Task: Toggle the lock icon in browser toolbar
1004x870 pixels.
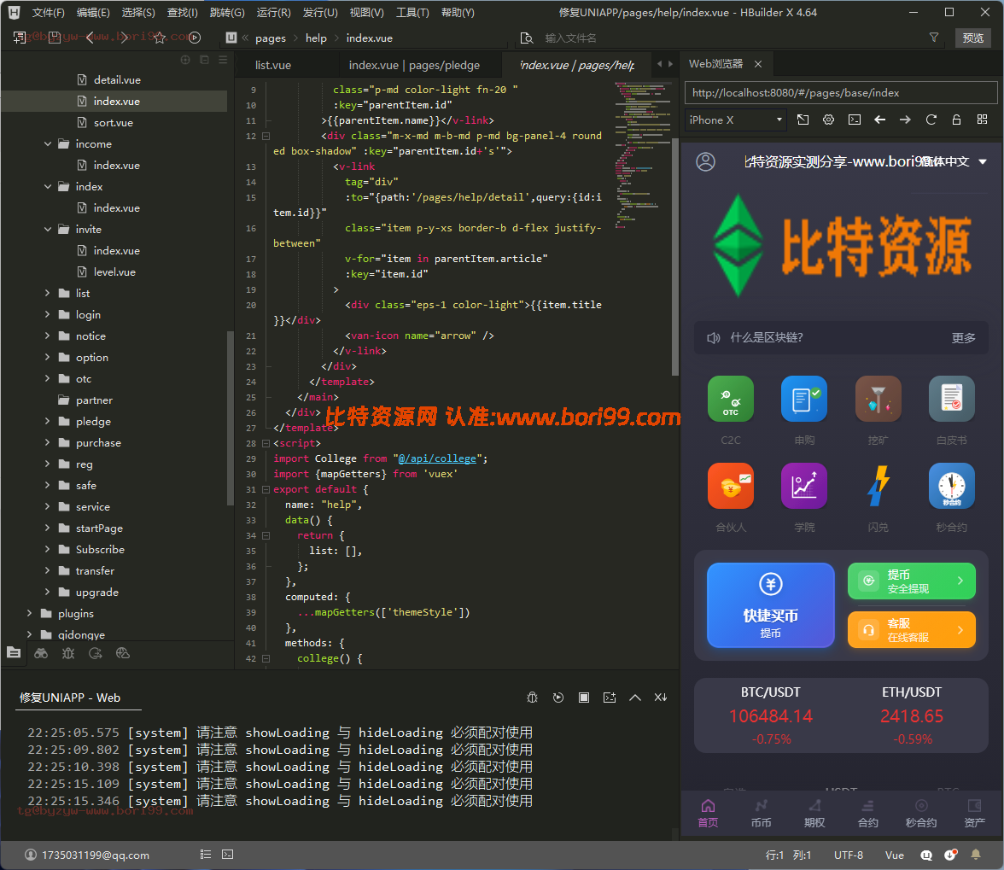Action: coord(956,120)
